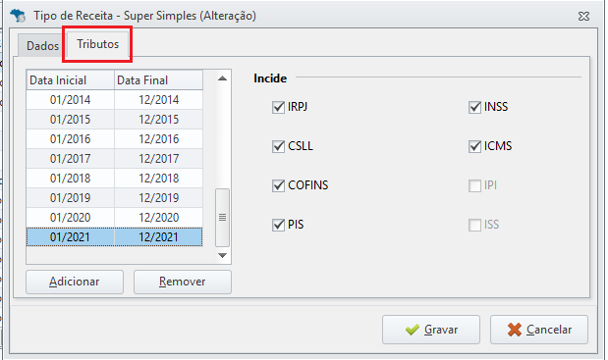Close the Tipo de Receita dialog
608x360 pixels.
pos(583,16)
